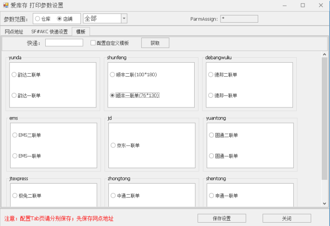330x226 pixels.
Task: Click the scrollbar down arrow
Action: [x=324, y=203]
